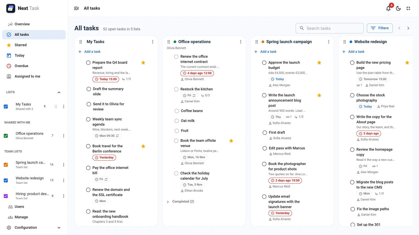Click the green Office operations color dot
Screen dimensions: 419x235
pyautogui.click(x=175, y=42)
